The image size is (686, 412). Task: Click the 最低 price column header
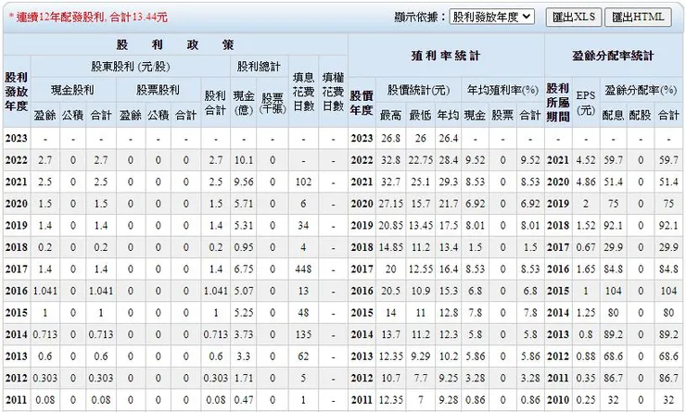click(420, 115)
